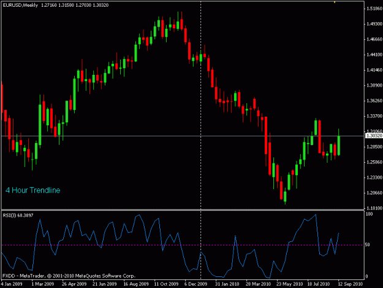Click the RSI scale label 100
The image size is (383, 288).
point(369,214)
